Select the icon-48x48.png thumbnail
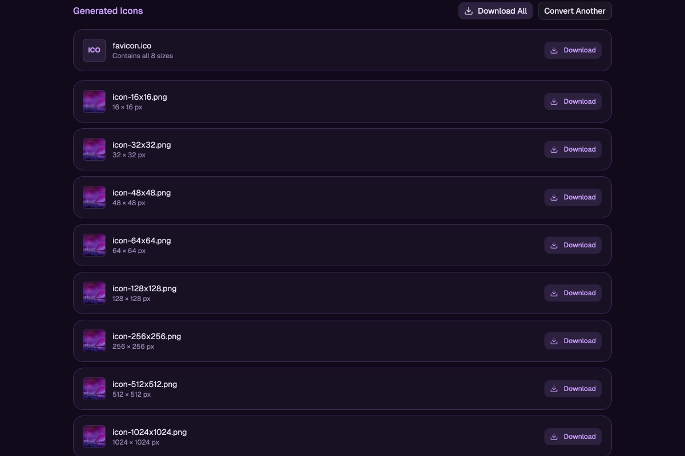The height and width of the screenshot is (456, 685). tap(94, 197)
